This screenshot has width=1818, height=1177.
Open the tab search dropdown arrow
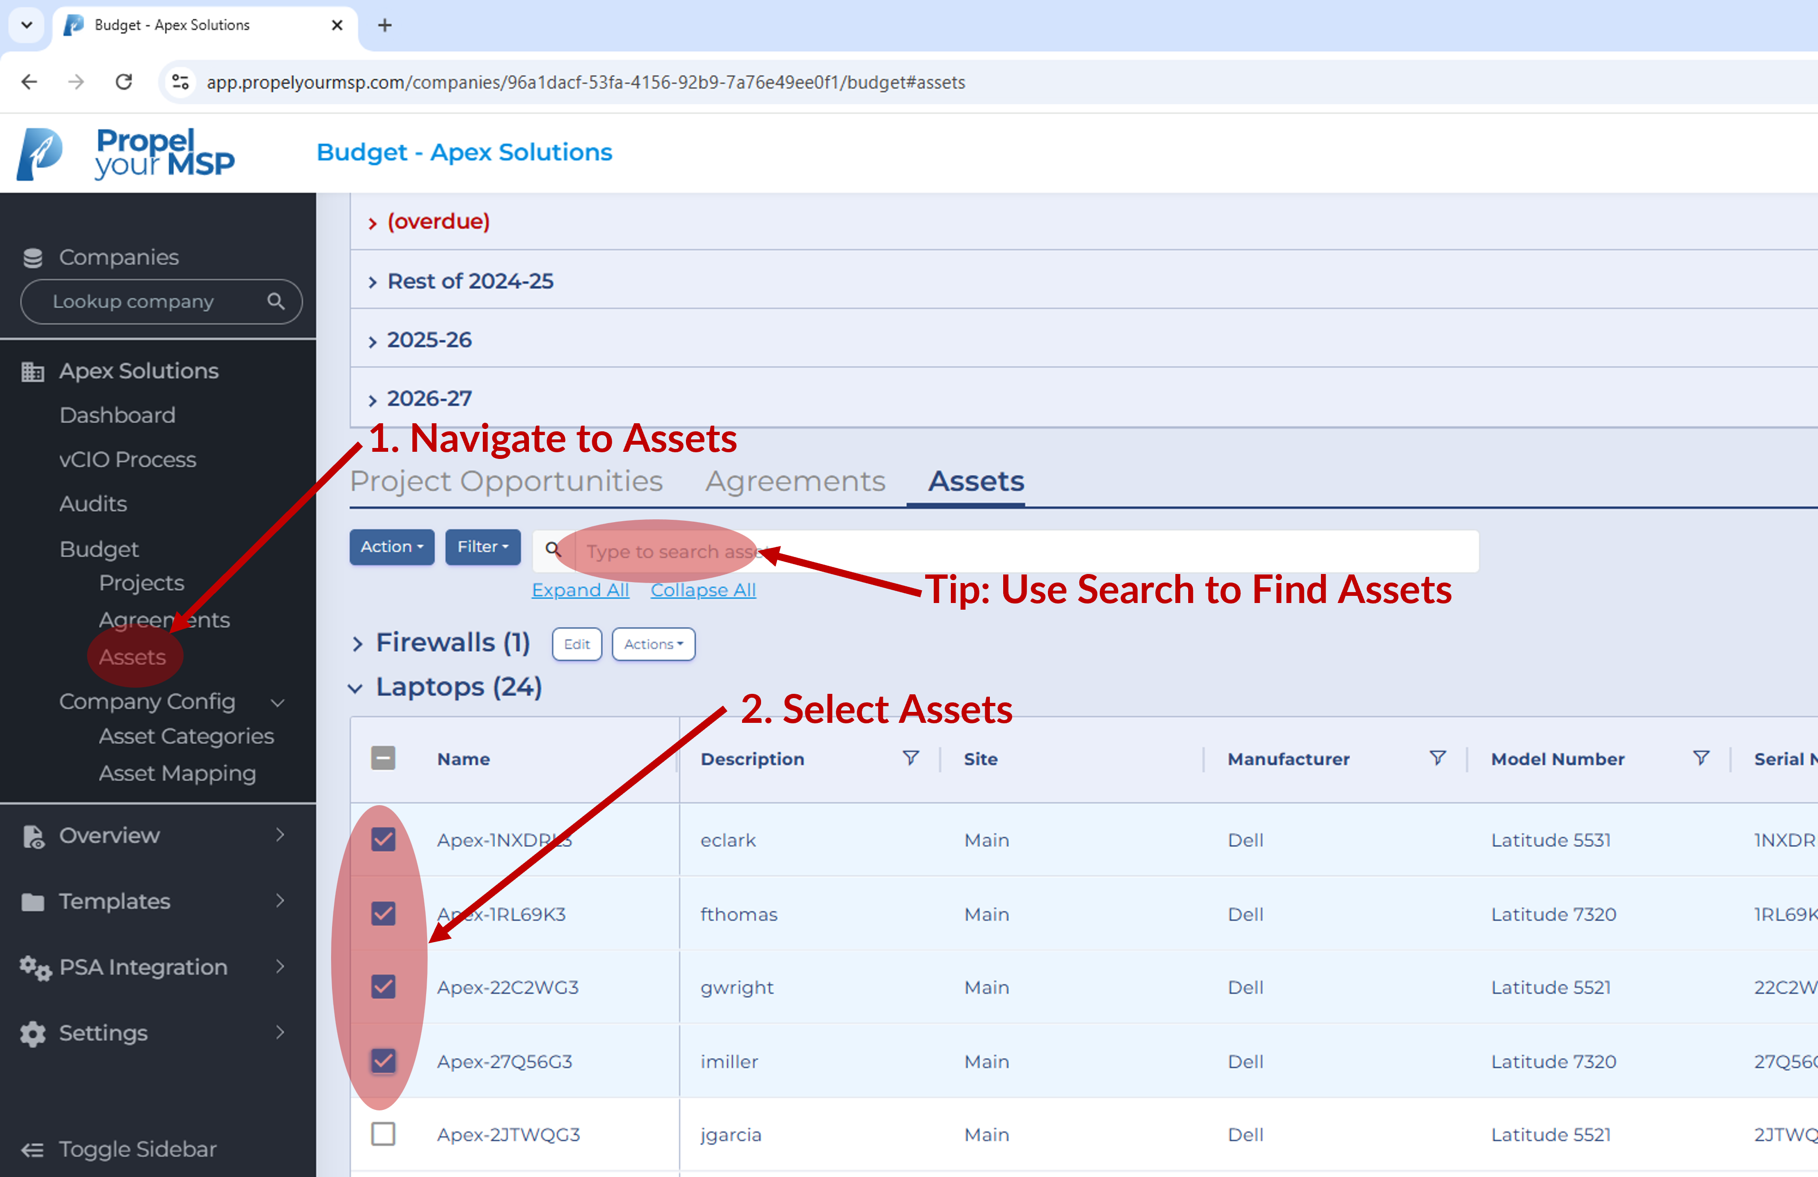(x=27, y=25)
